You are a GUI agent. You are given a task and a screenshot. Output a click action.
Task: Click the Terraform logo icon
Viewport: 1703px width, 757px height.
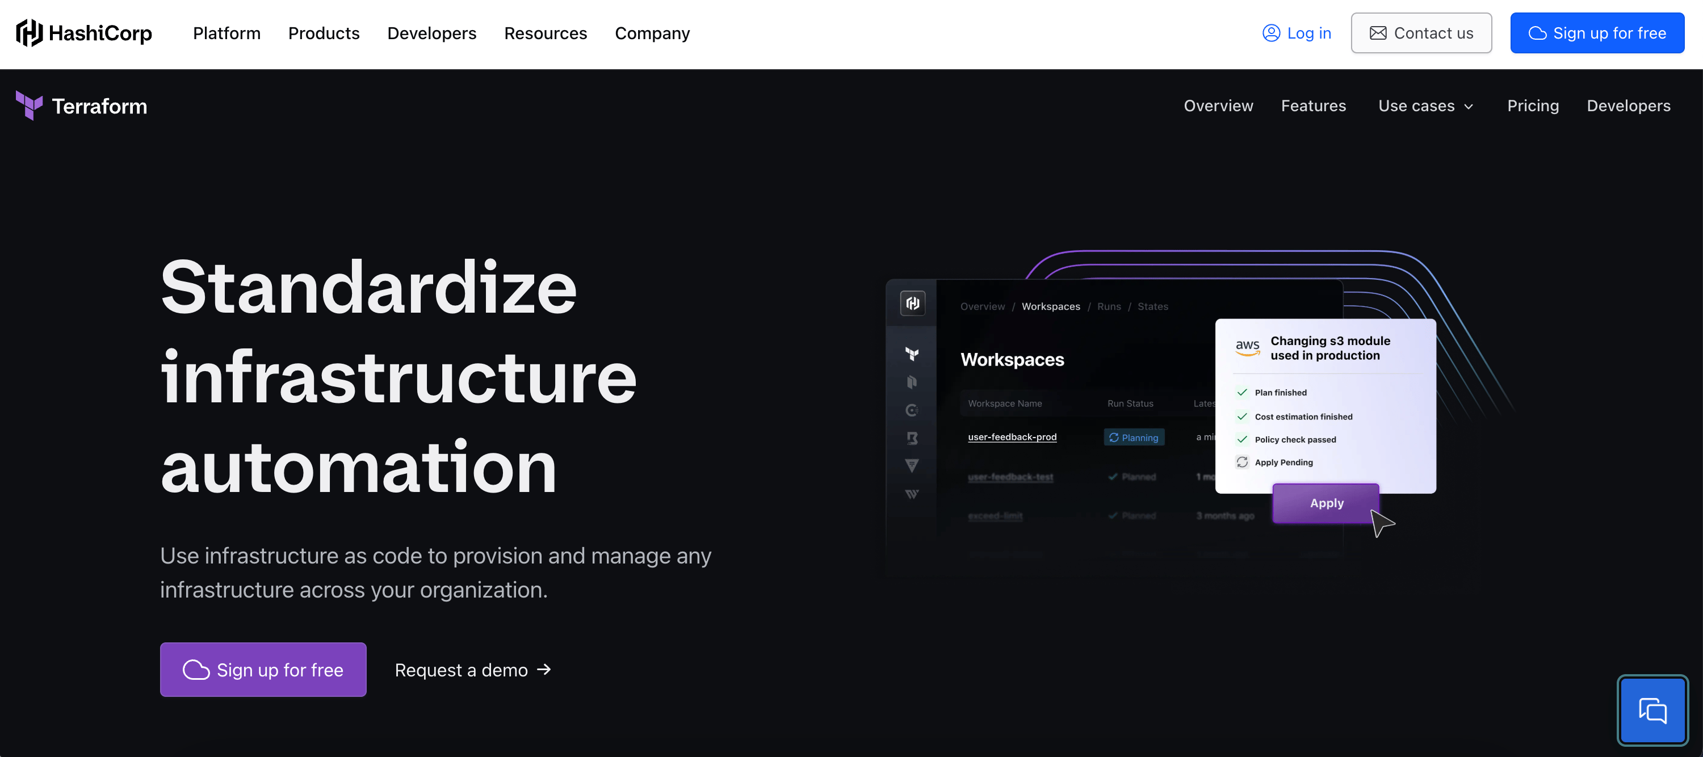(29, 106)
